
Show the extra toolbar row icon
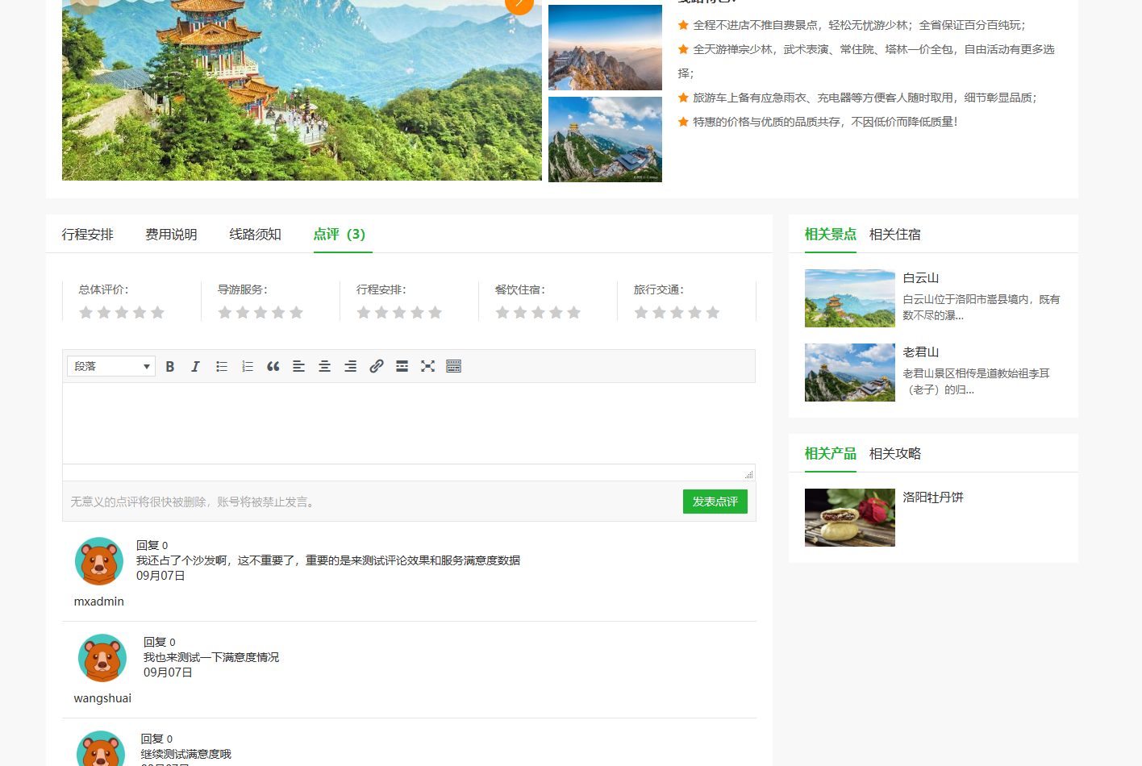pyautogui.click(x=453, y=366)
